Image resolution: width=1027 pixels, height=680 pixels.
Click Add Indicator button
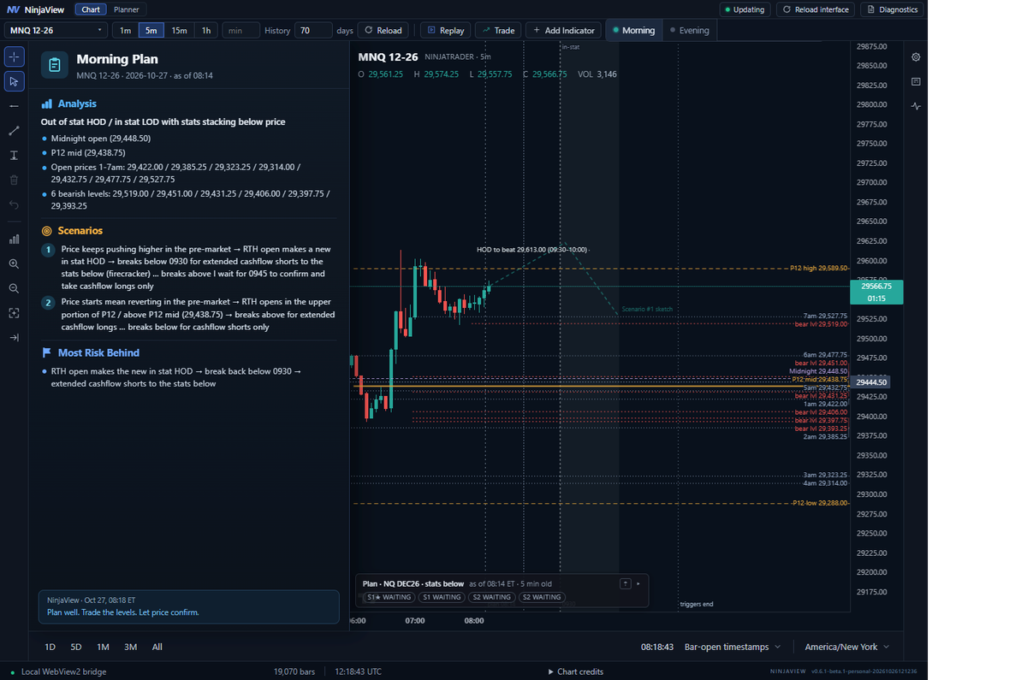click(x=563, y=30)
